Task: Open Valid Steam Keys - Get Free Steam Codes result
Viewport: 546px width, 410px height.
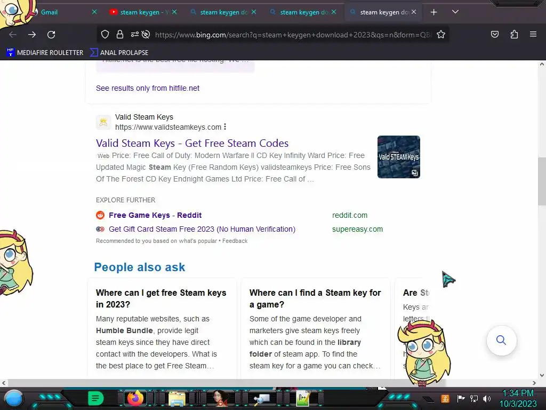Action: click(192, 143)
